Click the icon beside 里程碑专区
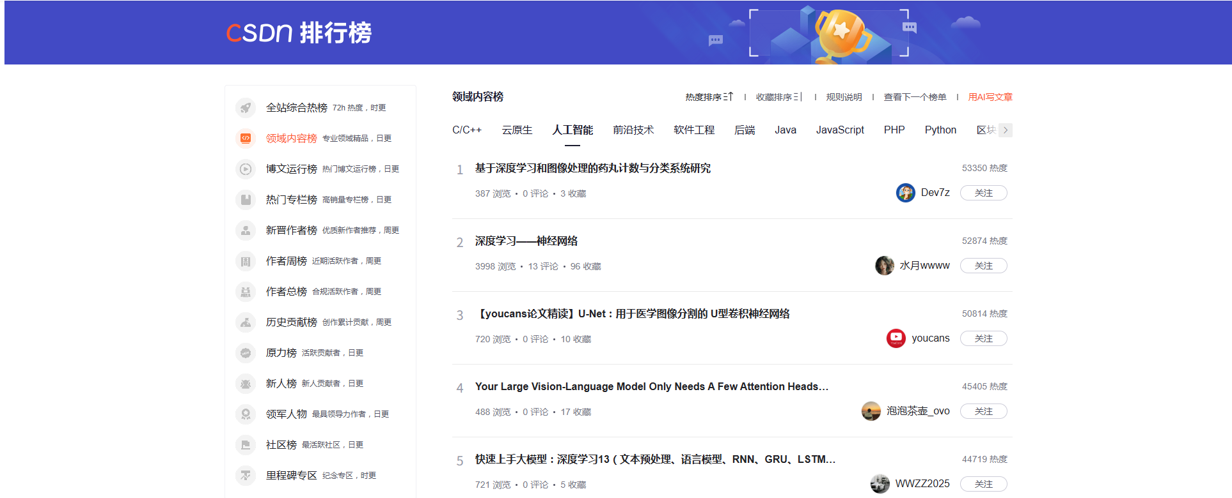Screen dimensions: 1232x498 (246, 476)
